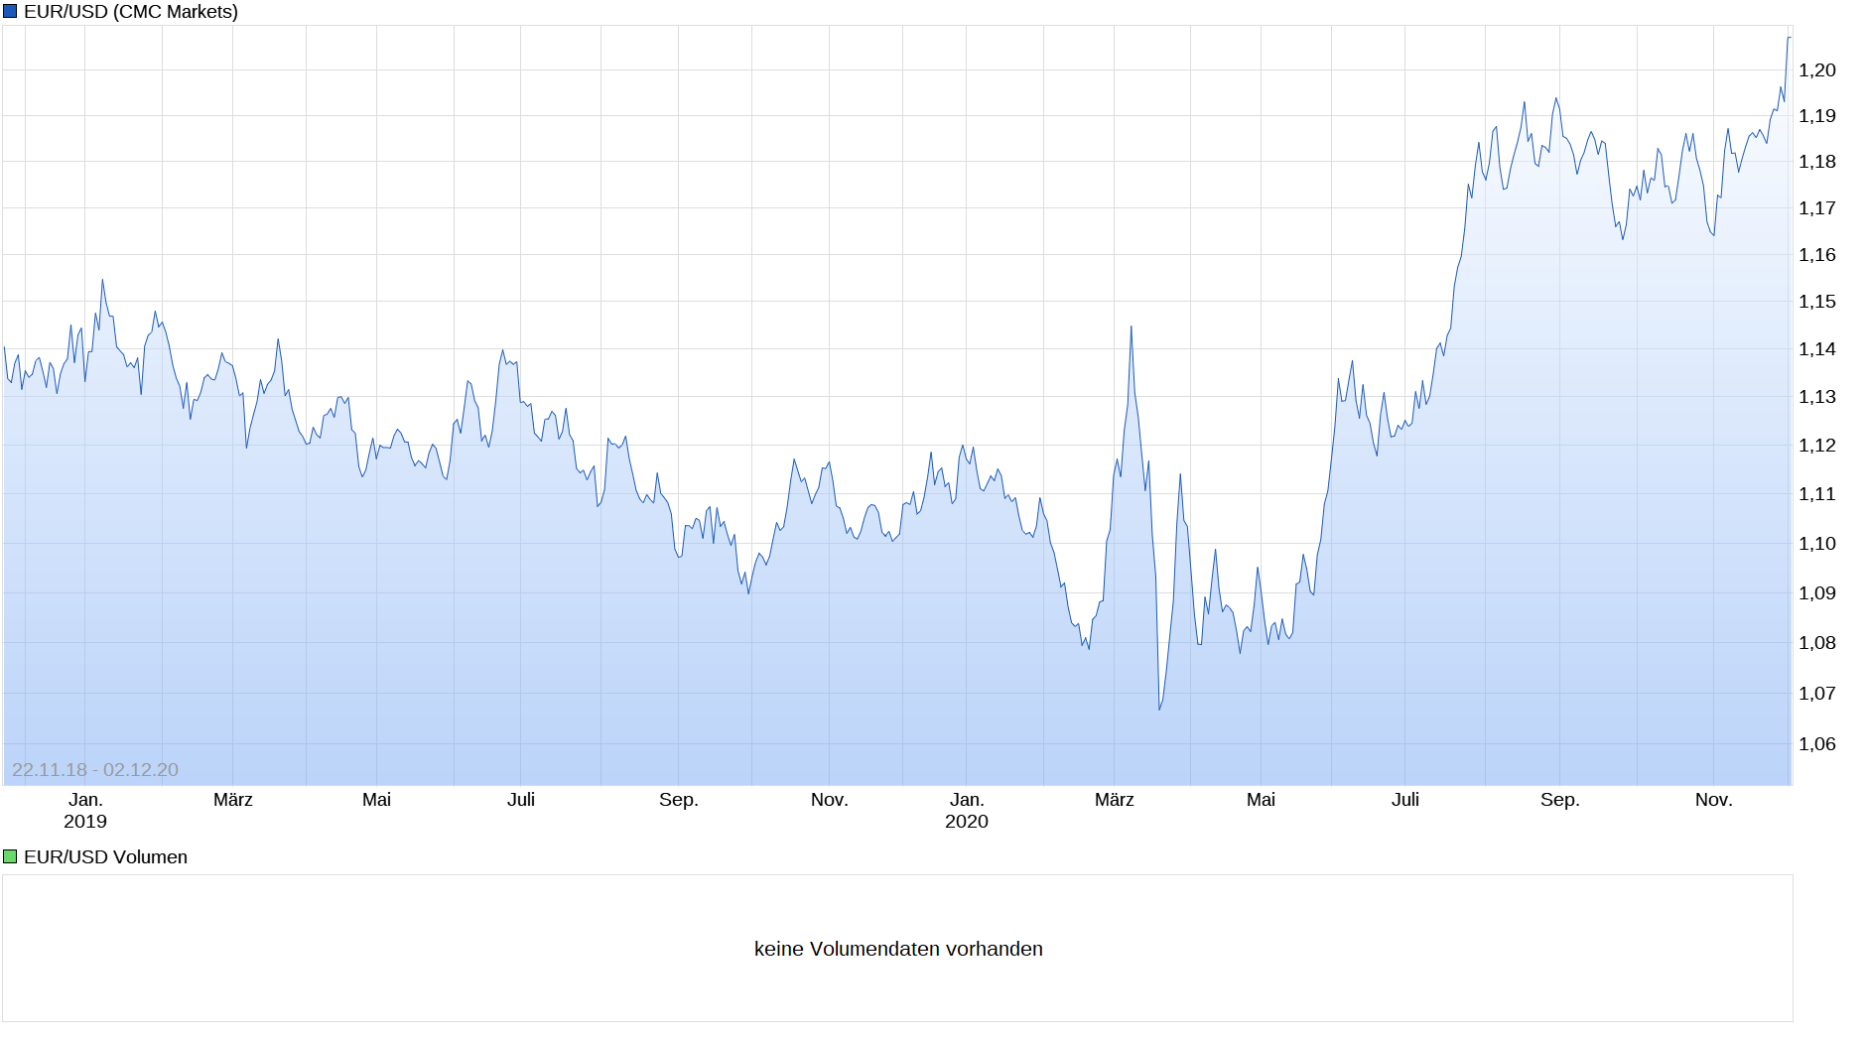Click the 1,07 price axis label
This screenshot has height=1041, width=1866.
pos(1817,694)
